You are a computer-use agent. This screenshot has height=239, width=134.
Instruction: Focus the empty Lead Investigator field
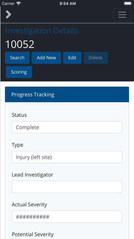[67, 187]
